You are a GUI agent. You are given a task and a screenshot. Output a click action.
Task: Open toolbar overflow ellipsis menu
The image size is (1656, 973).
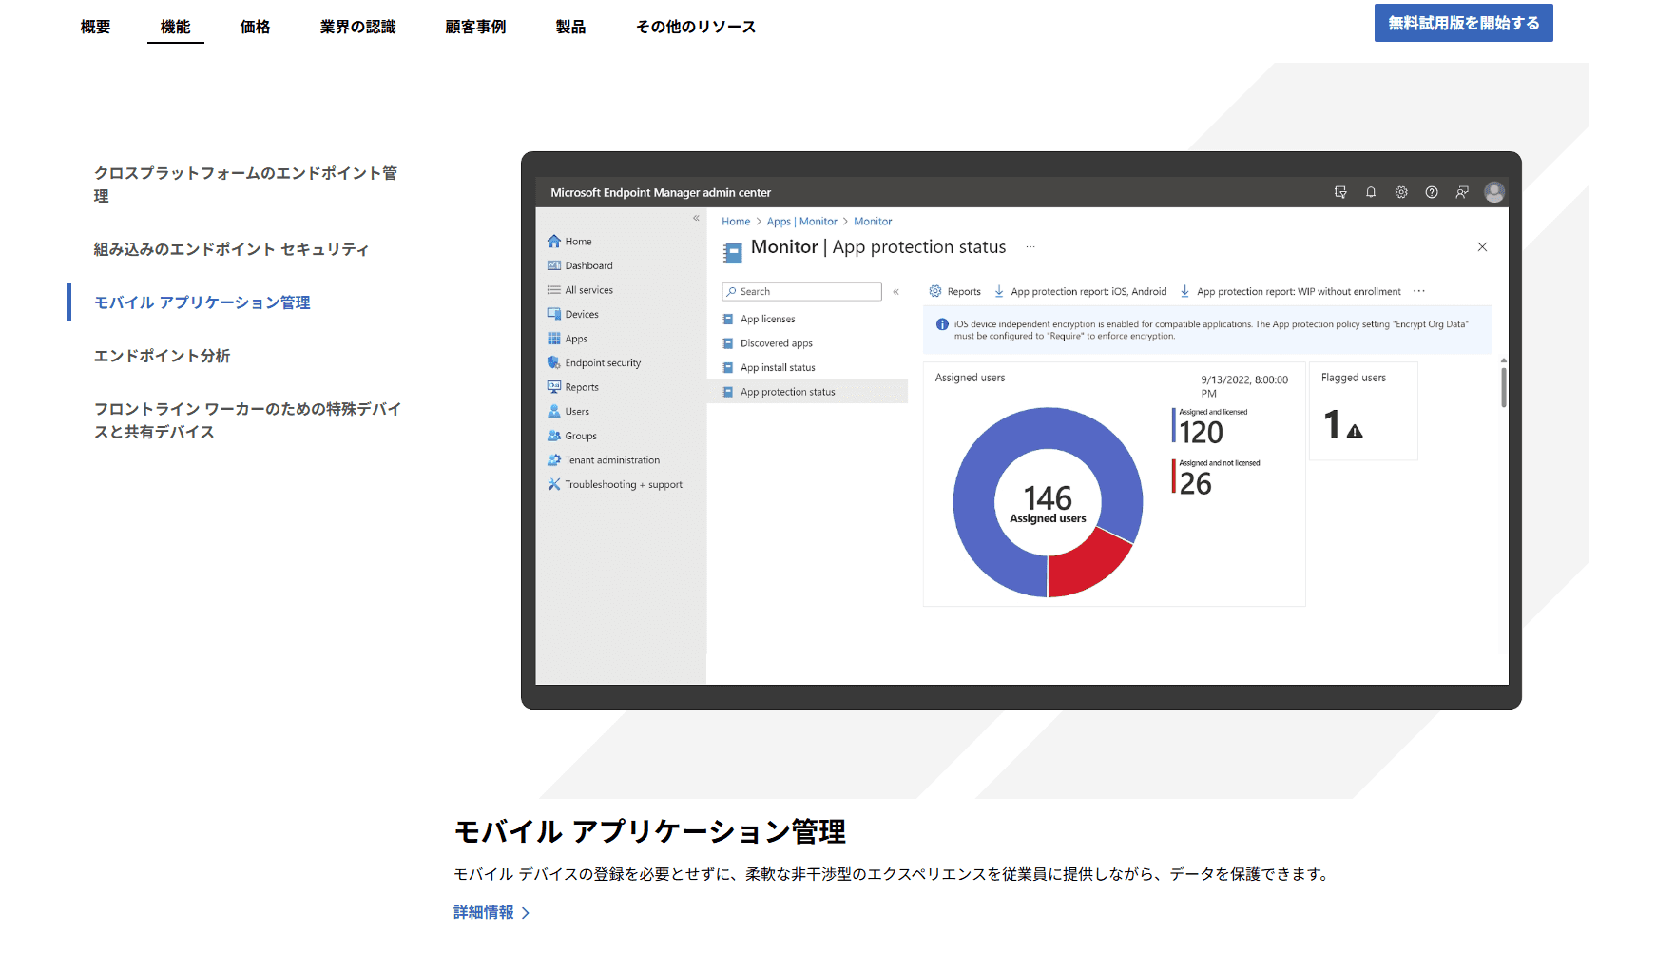pyautogui.click(x=1419, y=291)
